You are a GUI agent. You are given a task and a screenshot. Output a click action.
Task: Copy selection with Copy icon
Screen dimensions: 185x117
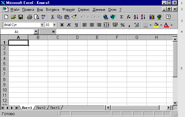(x=60, y=17)
